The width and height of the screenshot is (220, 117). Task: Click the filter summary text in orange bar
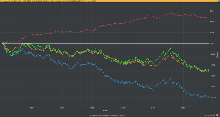[48, 1]
